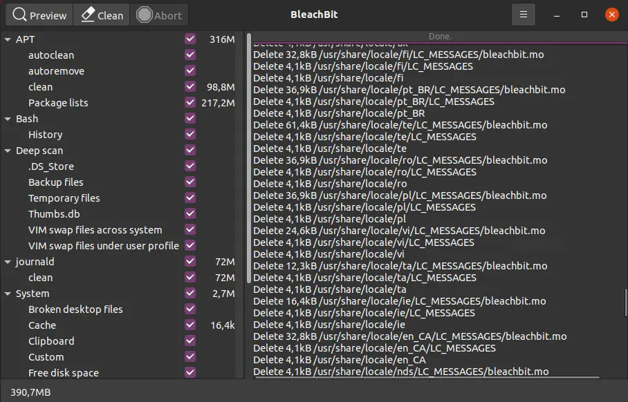
Task: Disable System Clipboard cleaning
Action: tap(190, 341)
